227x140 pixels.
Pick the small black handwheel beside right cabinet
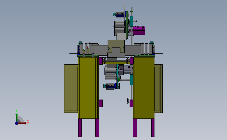click(128, 101)
